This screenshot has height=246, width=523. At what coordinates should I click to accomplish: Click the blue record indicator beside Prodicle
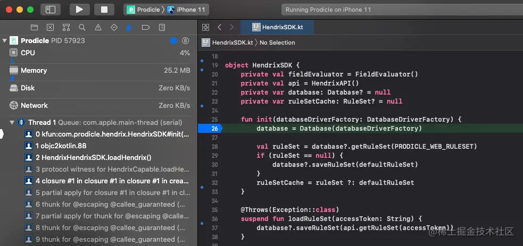tap(173, 40)
